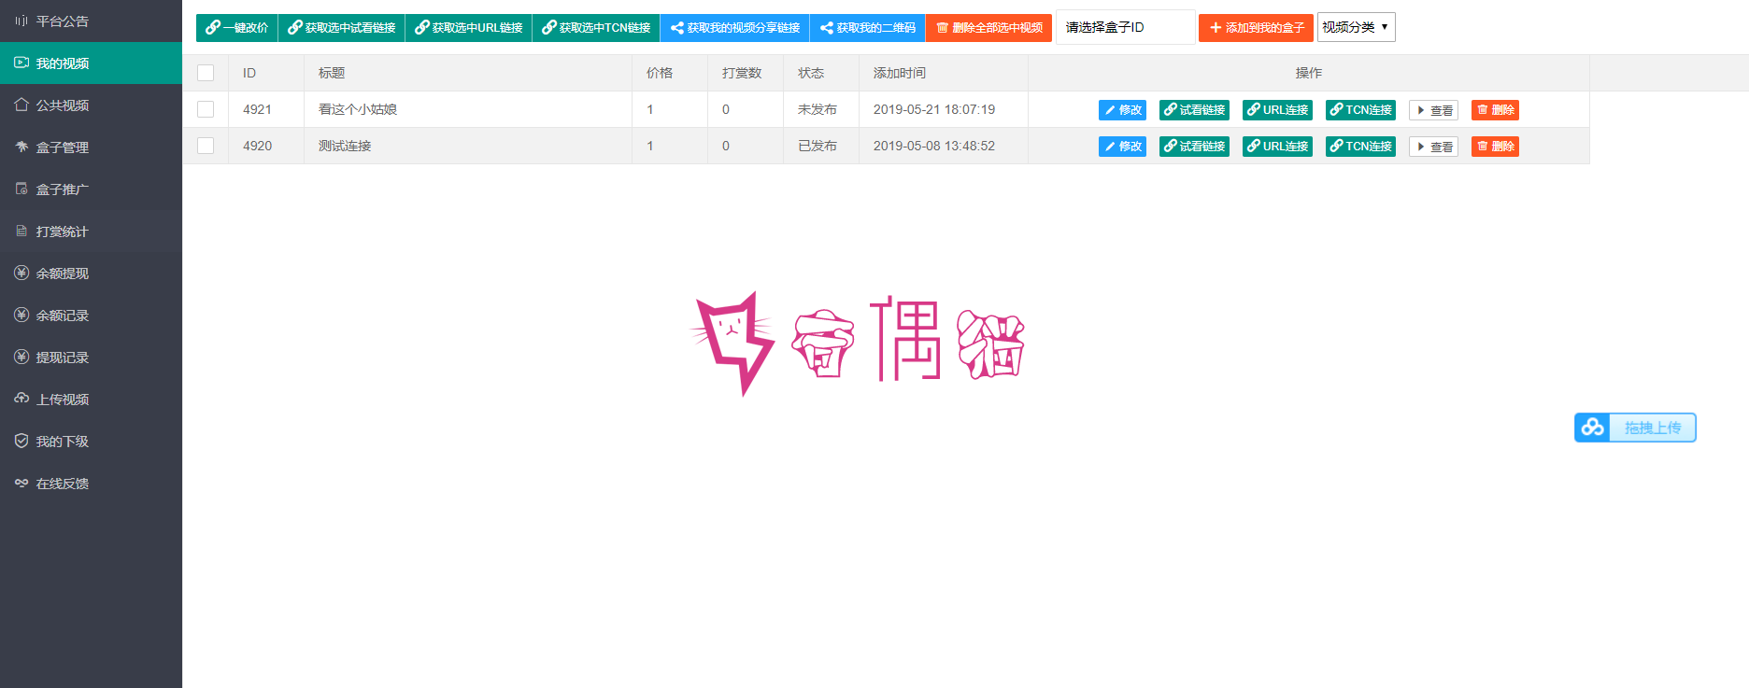The image size is (1749, 688).
Task: Click URL连接 for video 4921
Action: click(x=1277, y=110)
